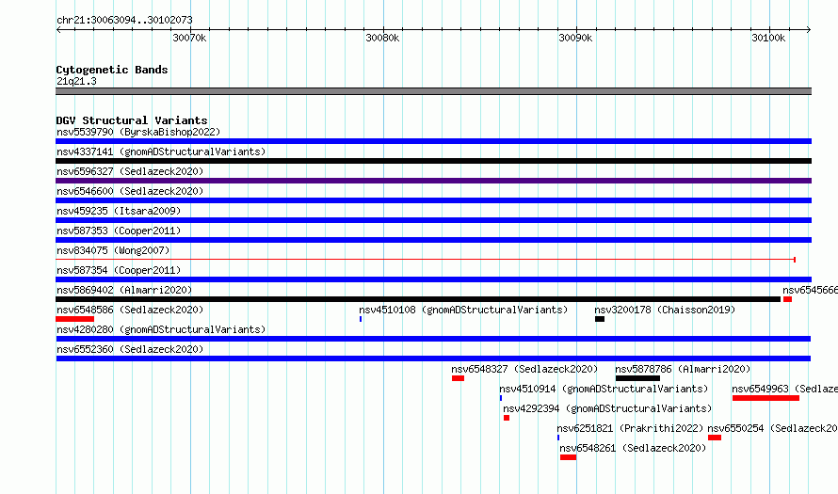Open the nsv4280280 (gnomADStructuralVariants) label
This screenshot has width=838, height=494.
click(161, 329)
